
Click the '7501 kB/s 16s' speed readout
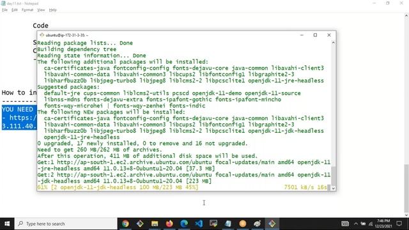(305, 187)
